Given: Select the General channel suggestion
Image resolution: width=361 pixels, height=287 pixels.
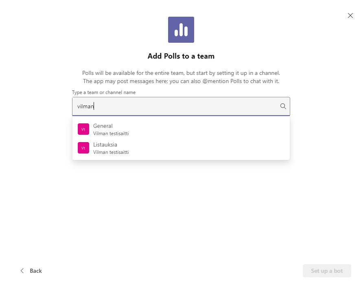Looking at the screenshot, I should pyautogui.click(x=103, y=126).
